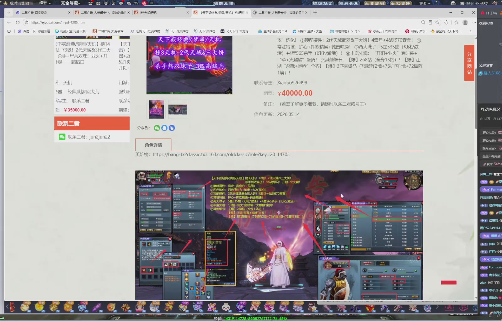
Task: Select first character thumbnail under main image
Action: pyautogui.click(x=156, y=109)
